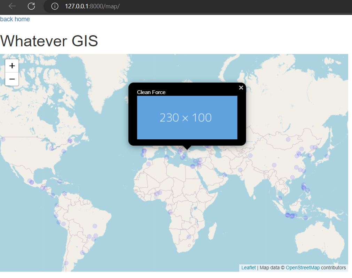This screenshot has width=352, height=278.
Task: Click the zoom in plus control
Action: pyautogui.click(x=12, y=65)
